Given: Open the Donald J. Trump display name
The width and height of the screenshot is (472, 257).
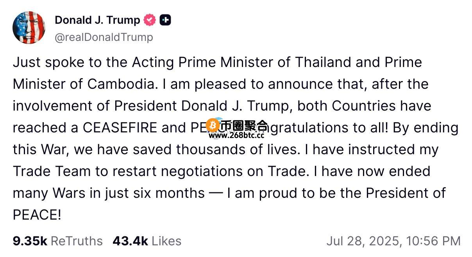Looking at the screenshot, I should 97,20.
